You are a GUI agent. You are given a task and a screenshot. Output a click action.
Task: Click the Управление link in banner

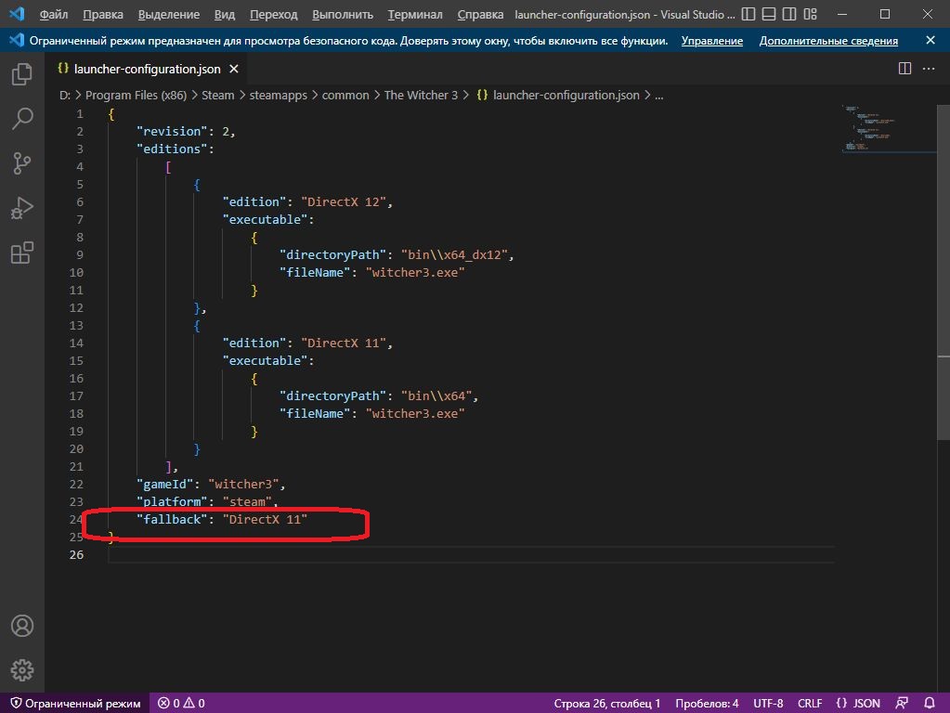click(712, 41)
